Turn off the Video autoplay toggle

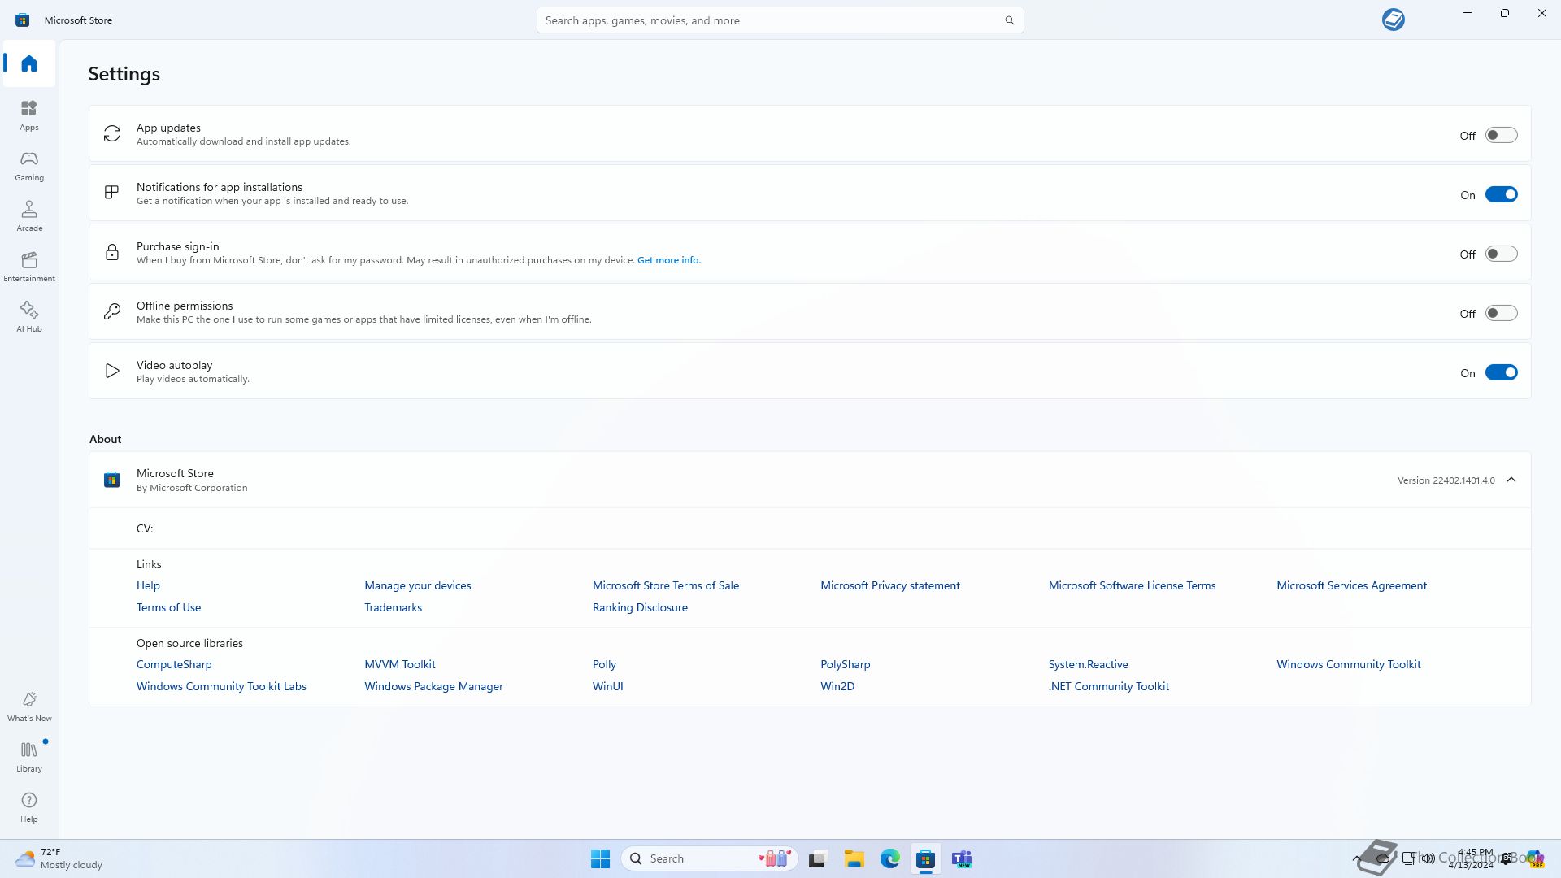(1502, 372)
